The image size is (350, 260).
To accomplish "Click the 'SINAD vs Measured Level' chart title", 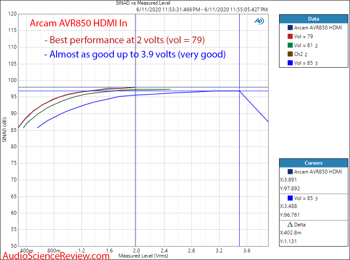I will coord(143,3).
